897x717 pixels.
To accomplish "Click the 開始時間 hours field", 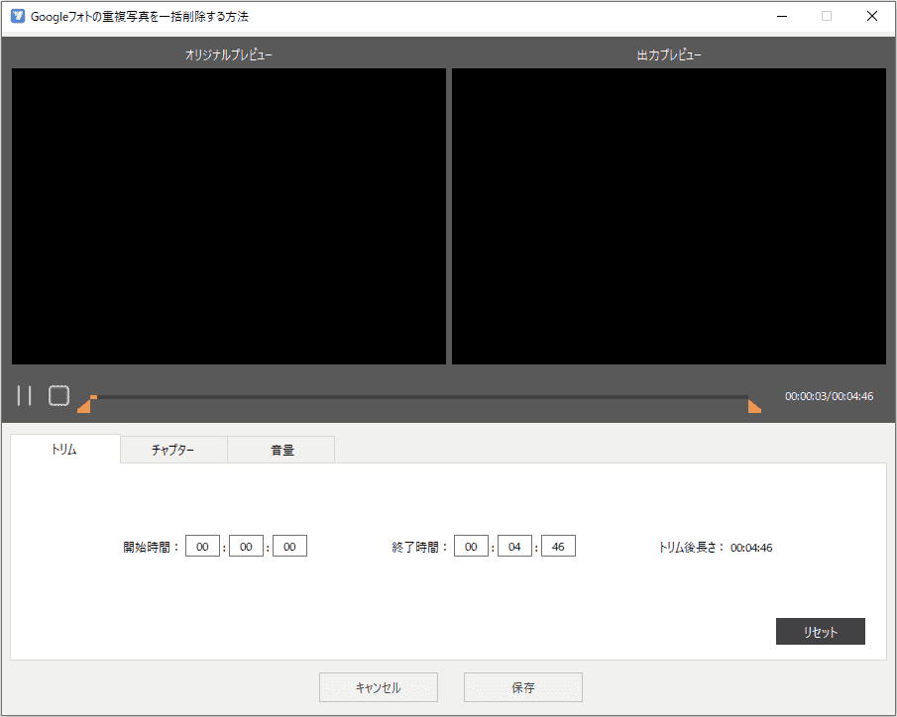I will (202, 547).
